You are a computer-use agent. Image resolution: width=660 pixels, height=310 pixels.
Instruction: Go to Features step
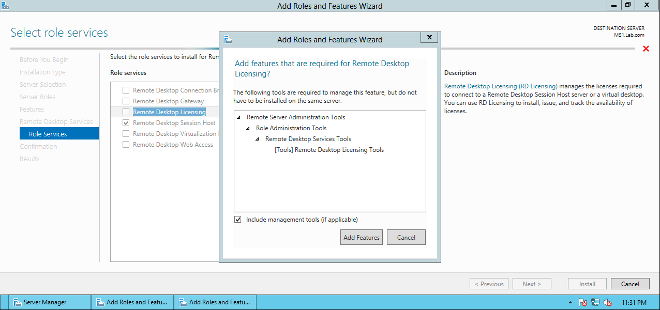coord(32,110)
